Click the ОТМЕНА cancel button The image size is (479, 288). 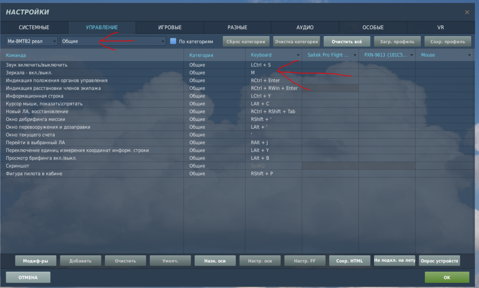click(x=28, y=277)
